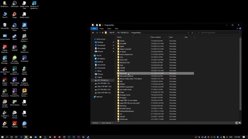Sort by Size column header
The height and width of the screenshot is (139, 248).
click(189, 37)
